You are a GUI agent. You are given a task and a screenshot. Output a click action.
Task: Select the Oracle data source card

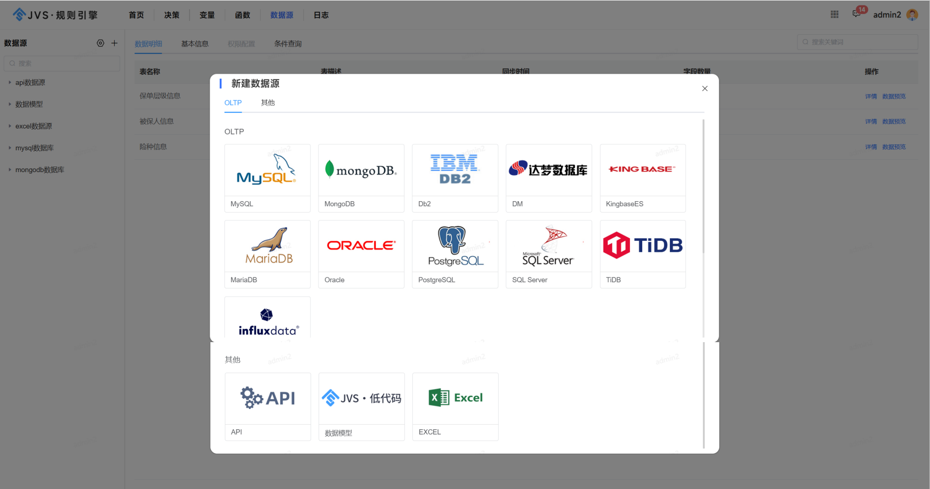361,254
